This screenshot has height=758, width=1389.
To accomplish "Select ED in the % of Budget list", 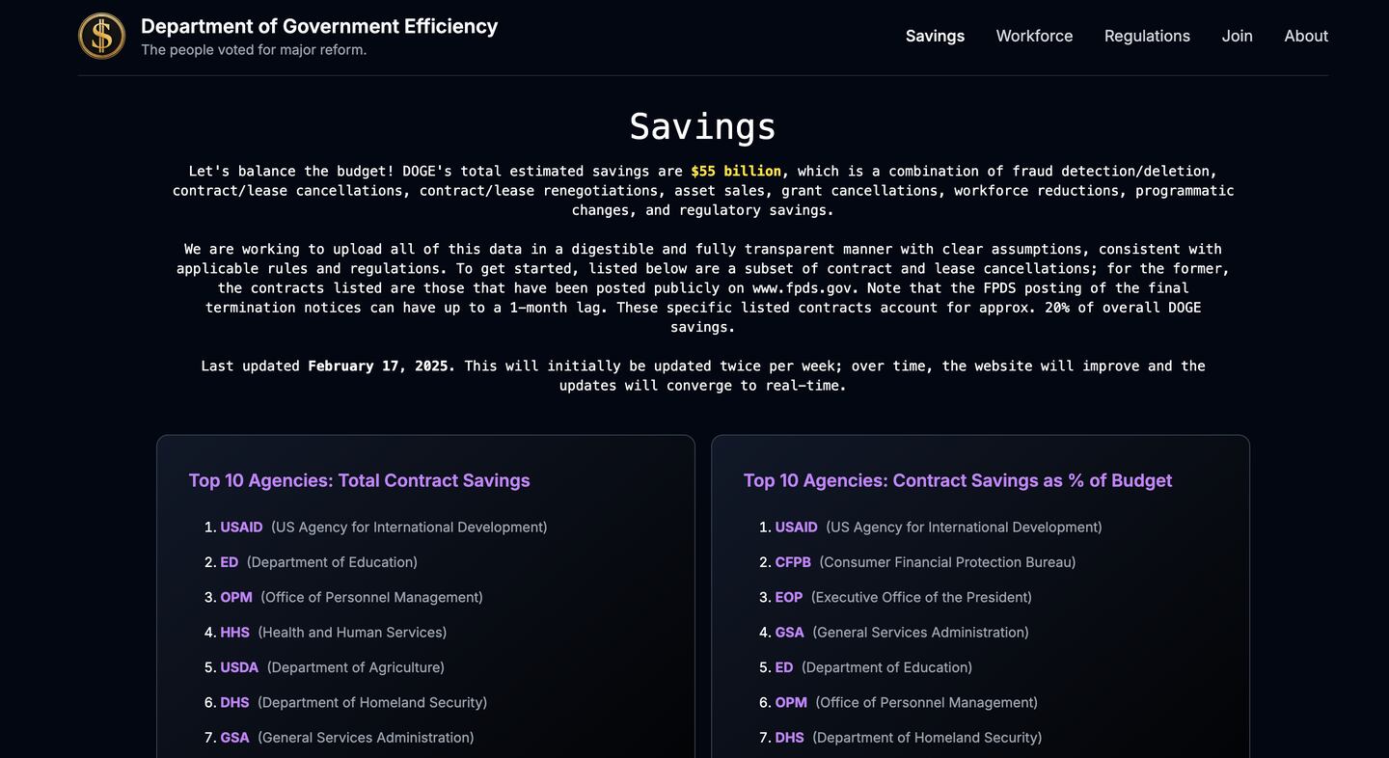I will click(x=784, y=666).
